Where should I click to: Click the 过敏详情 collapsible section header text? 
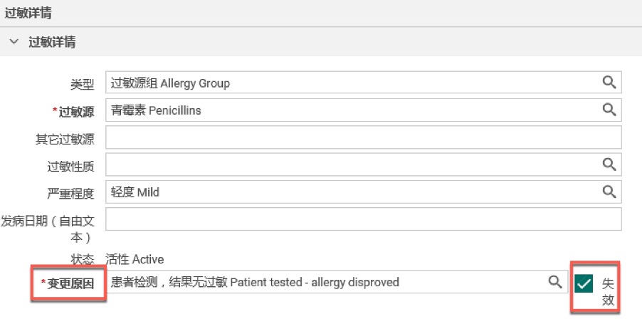[52, 42]
